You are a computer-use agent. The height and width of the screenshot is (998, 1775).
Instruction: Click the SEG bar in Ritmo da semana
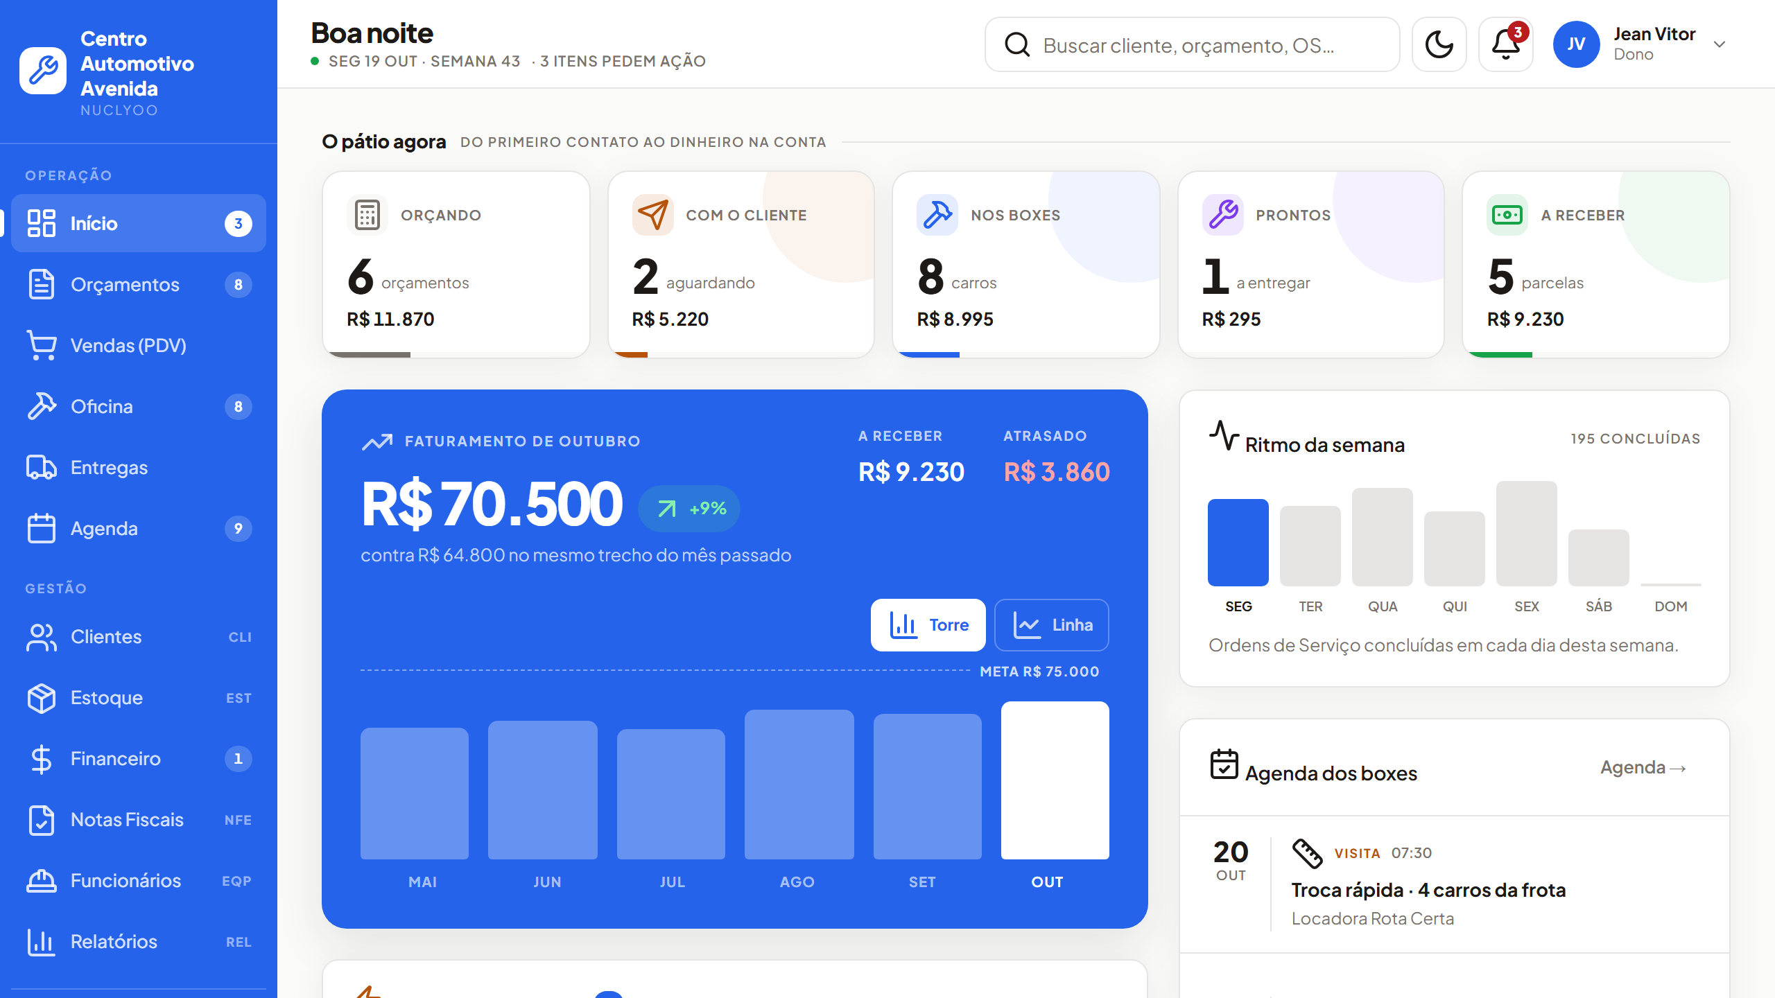click(x=1238, y=543)
